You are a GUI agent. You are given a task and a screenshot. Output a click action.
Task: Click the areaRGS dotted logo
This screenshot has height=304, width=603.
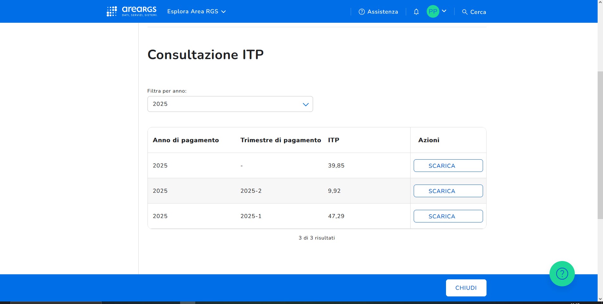coord(112,11)
